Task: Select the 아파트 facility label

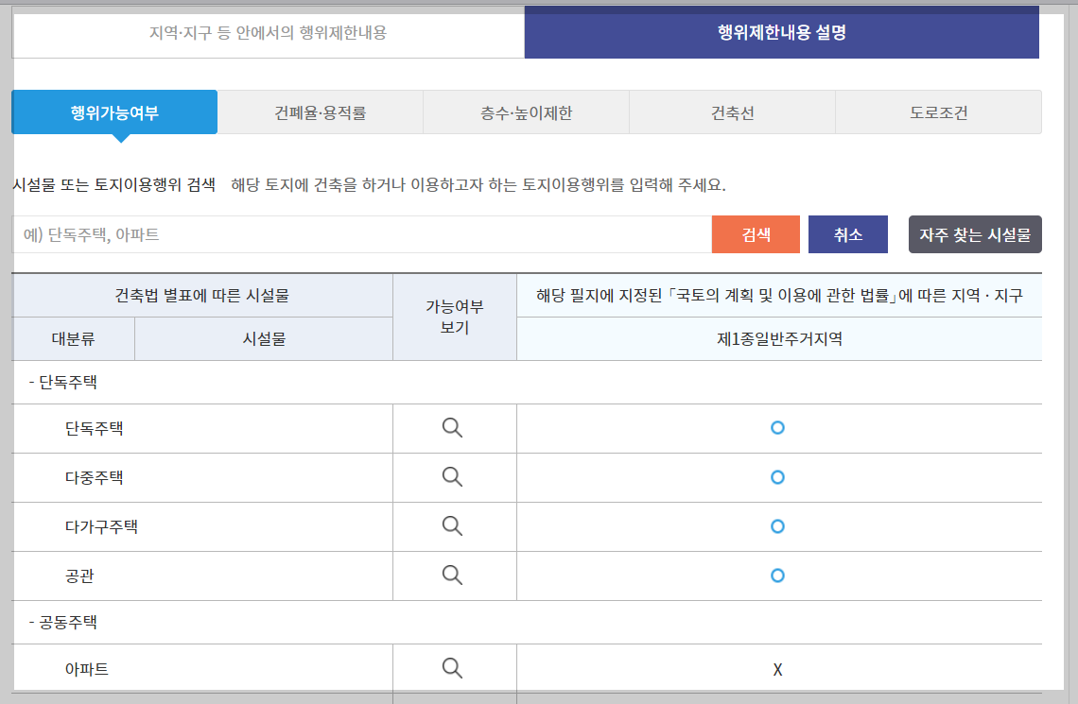Action: 87,669
